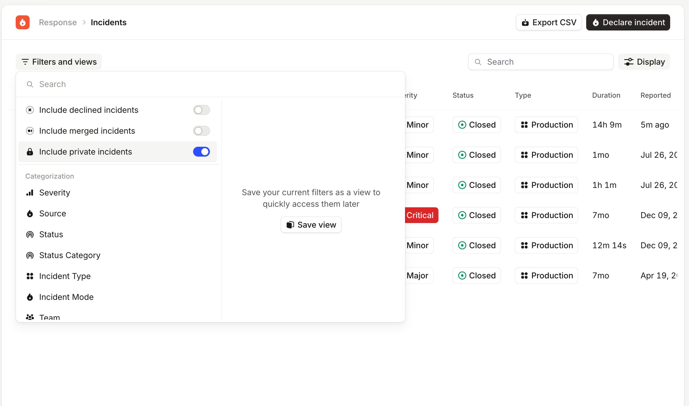Go to Response breadcrumb link

[58, 22]
